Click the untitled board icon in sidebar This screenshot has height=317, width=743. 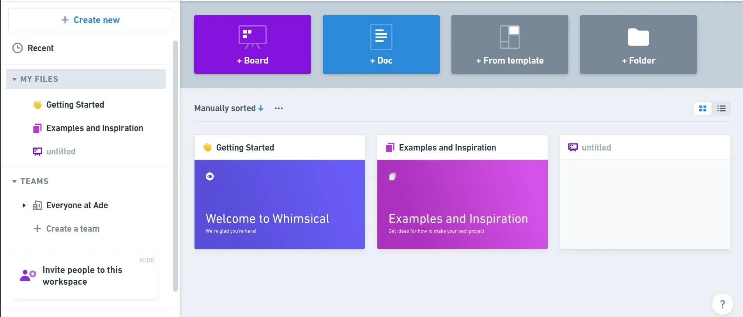coord(37,152)
